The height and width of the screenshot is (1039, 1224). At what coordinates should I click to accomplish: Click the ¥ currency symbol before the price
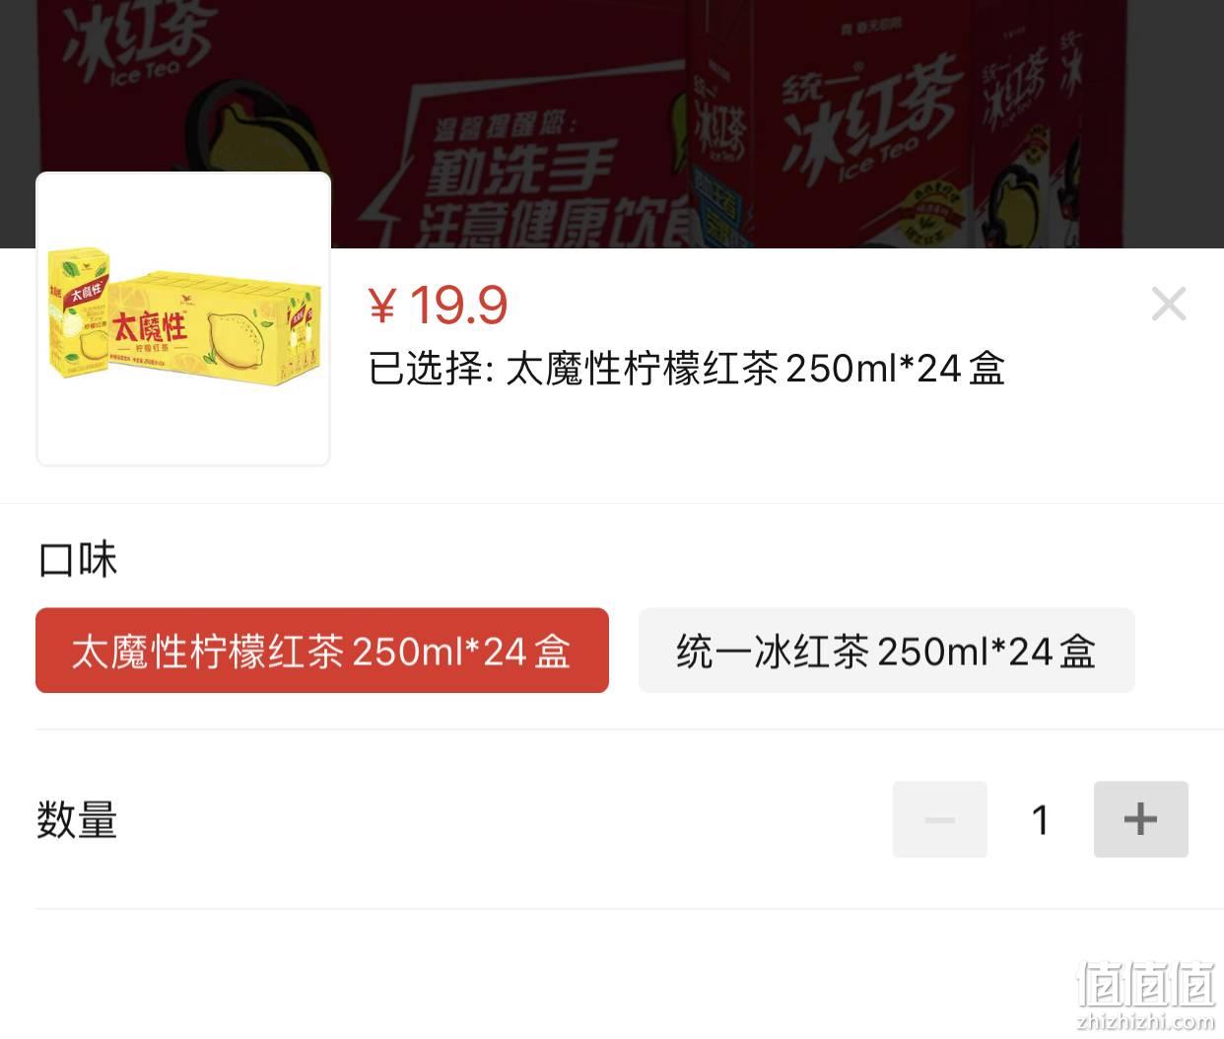pos(381,306)
